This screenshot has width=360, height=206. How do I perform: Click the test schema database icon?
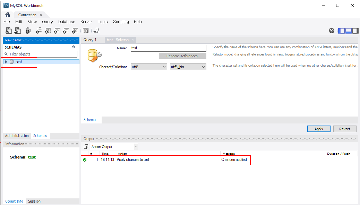click(11, 62)
